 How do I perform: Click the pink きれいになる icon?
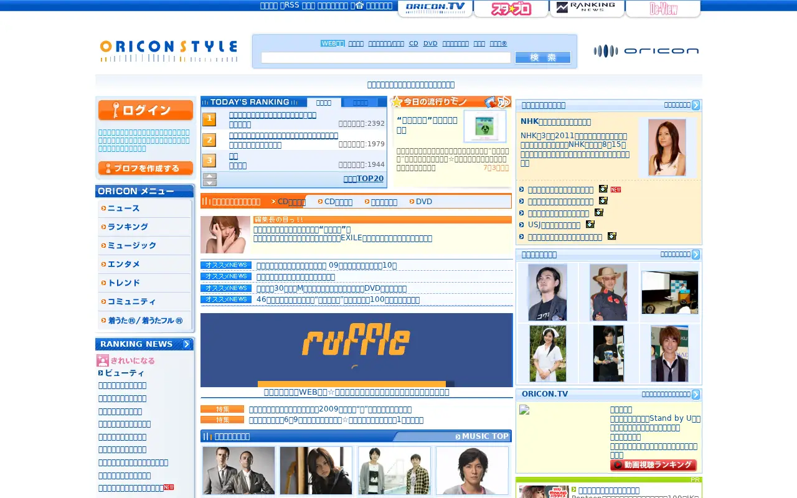[103, 360]
